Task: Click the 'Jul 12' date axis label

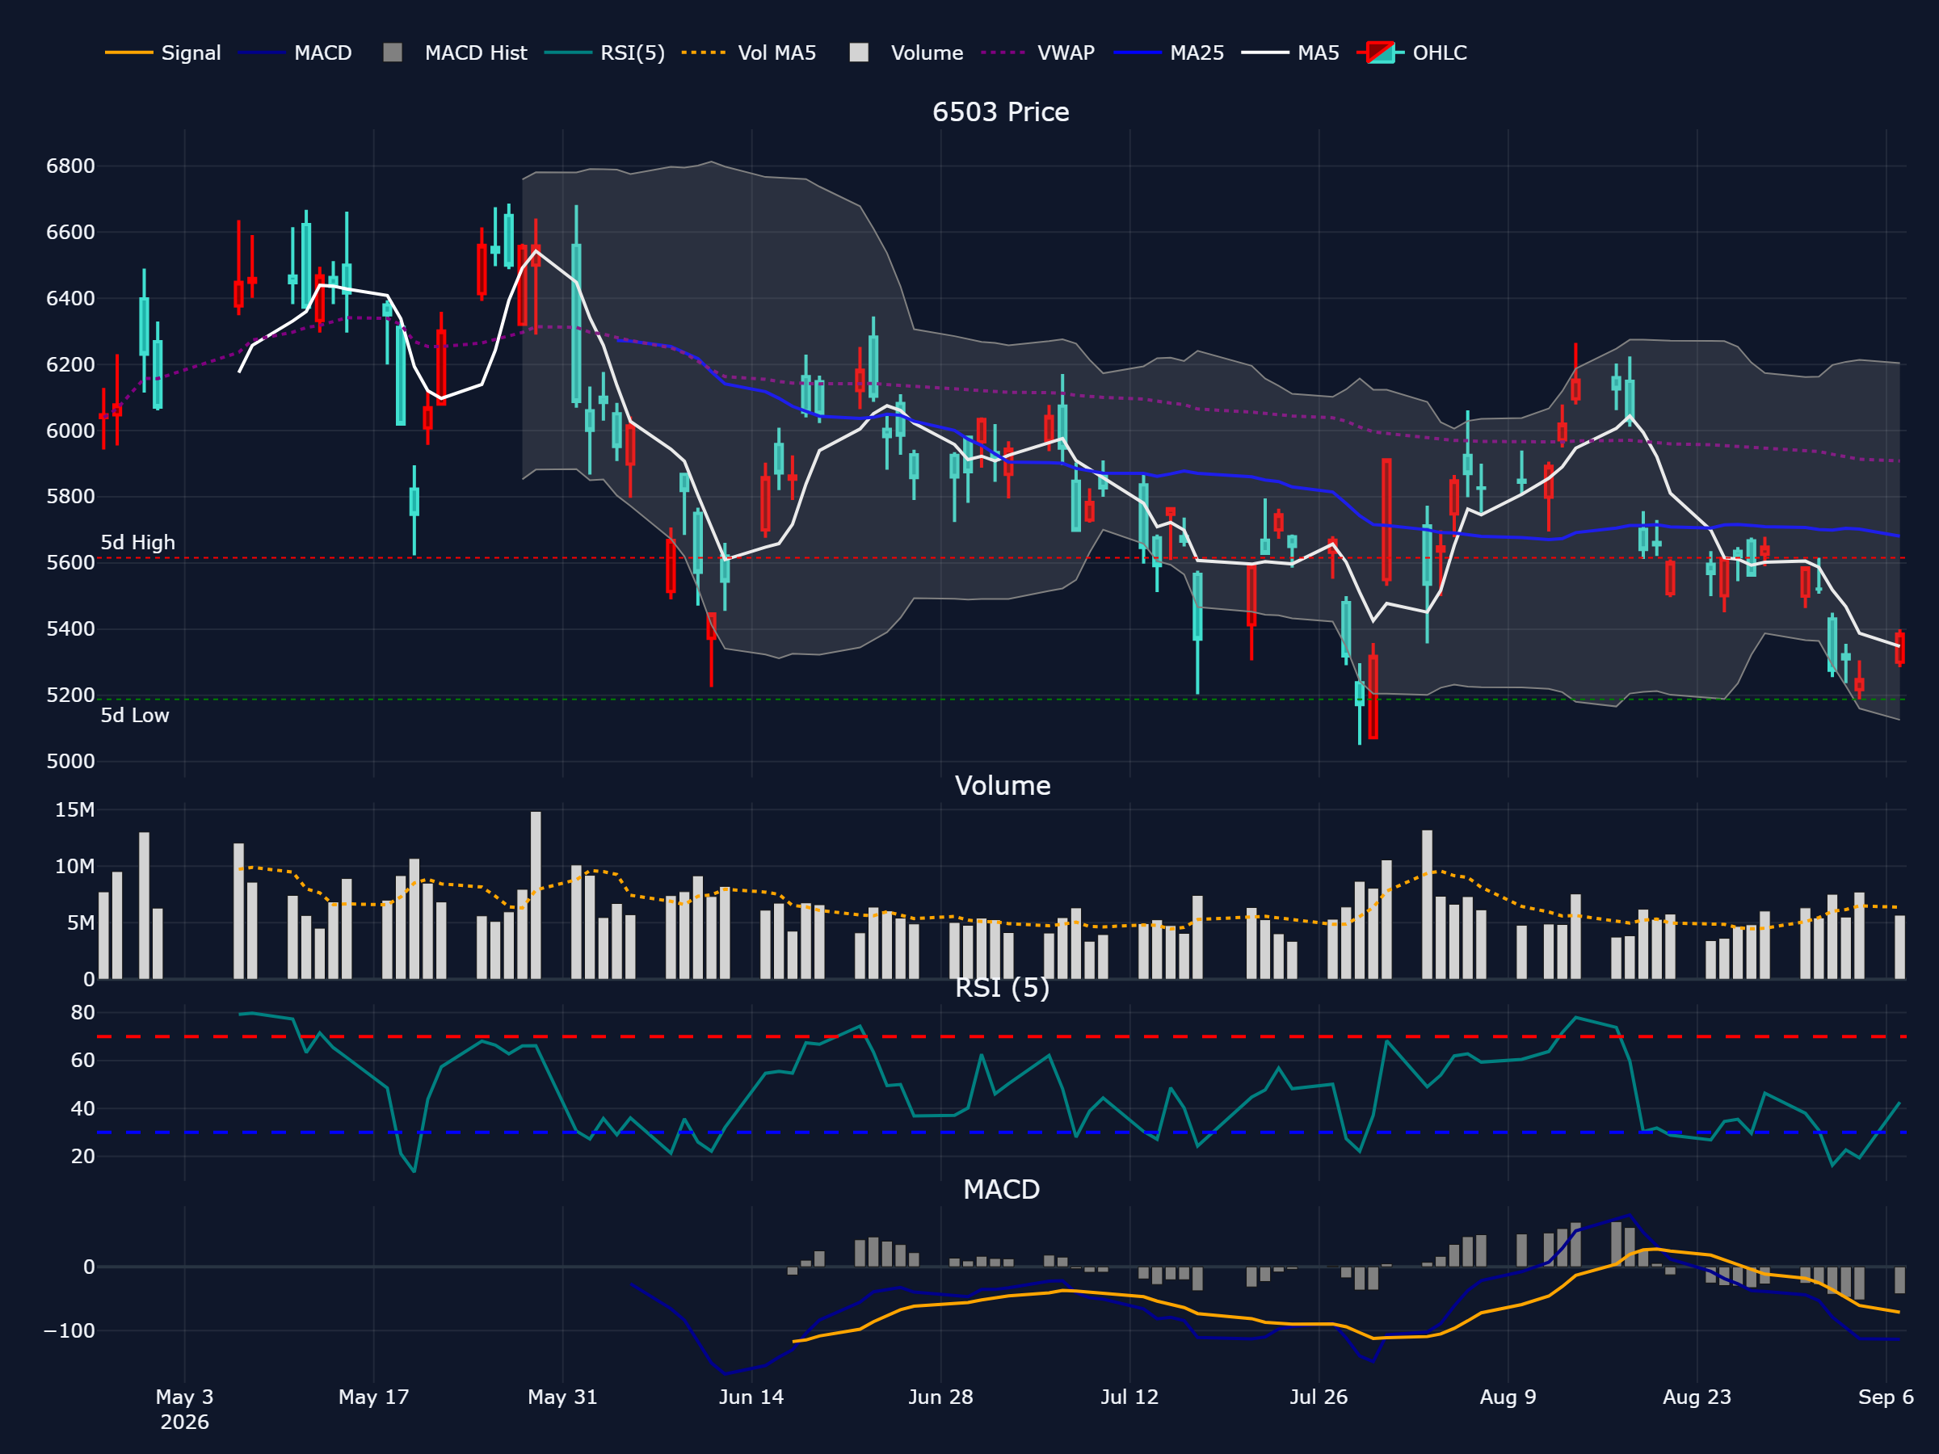Action: pyautogui.click(x=1129, y=1397)
